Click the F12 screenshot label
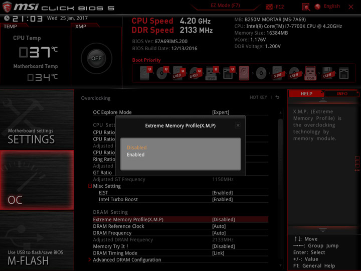This screenshot has height=271, width=361. tap(280, 7)
